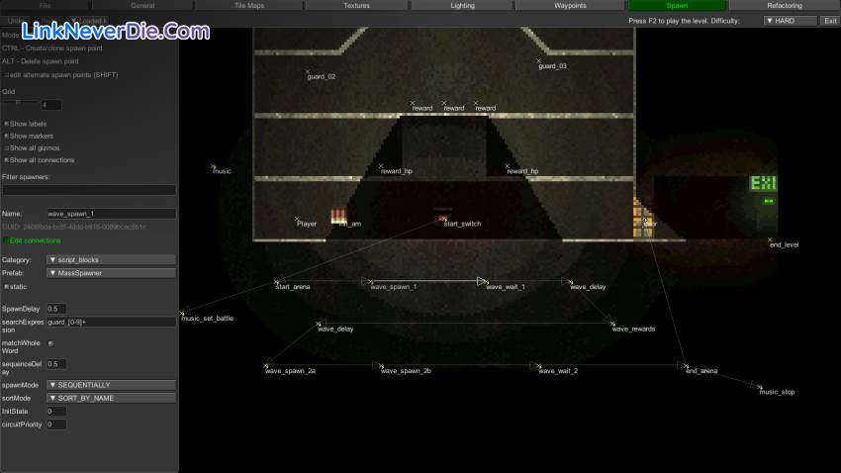Select the ammo crate next to Player

click(x=338, y=216)
